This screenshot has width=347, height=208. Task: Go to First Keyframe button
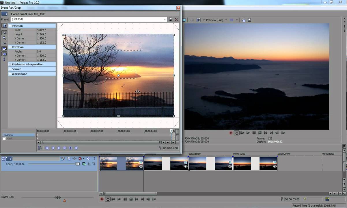coord(47,148)
